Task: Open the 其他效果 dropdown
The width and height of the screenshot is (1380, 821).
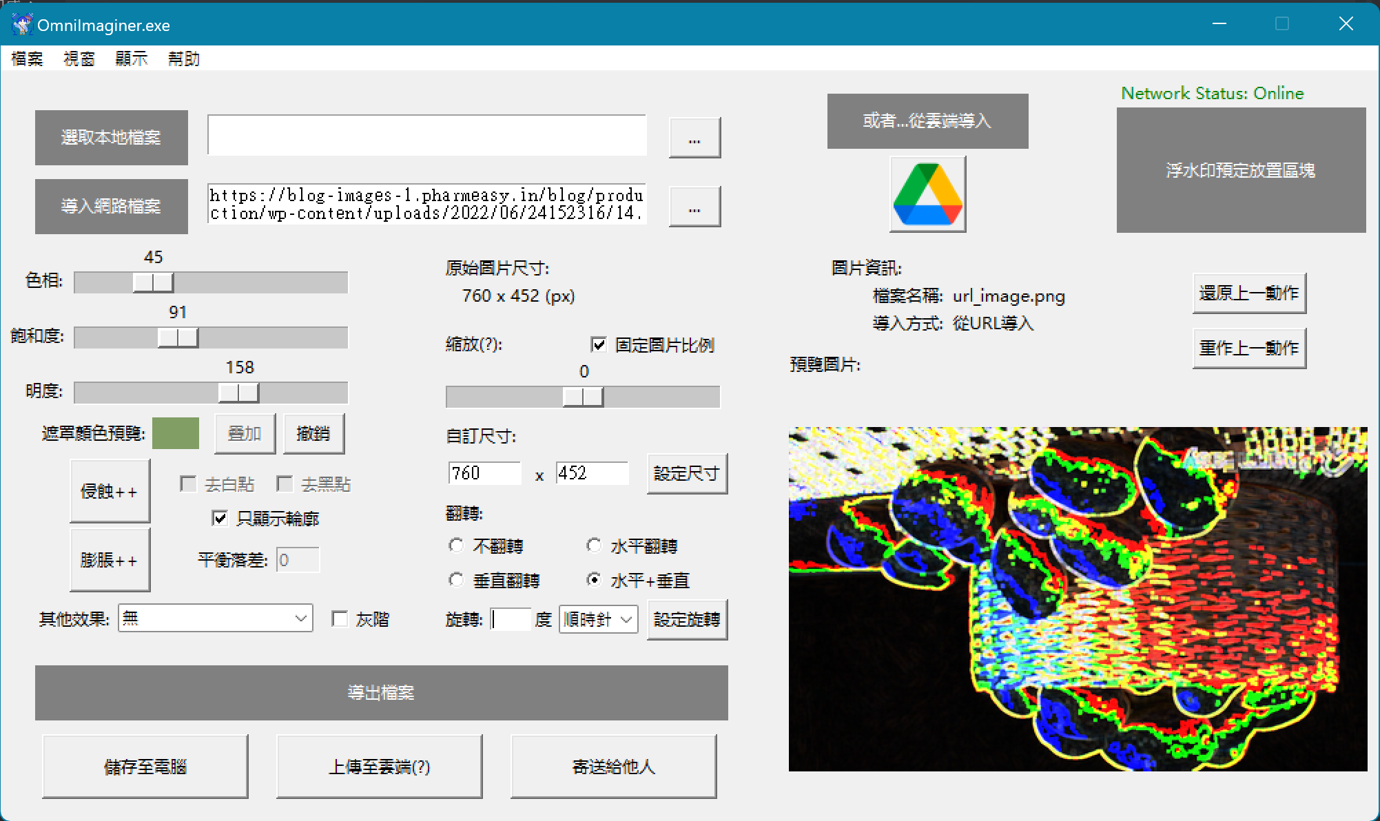Action: click(x=215, y=619)
